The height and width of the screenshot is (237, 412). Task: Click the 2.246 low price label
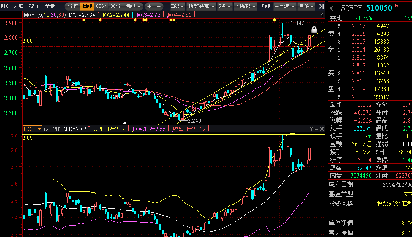coord(195,121)
